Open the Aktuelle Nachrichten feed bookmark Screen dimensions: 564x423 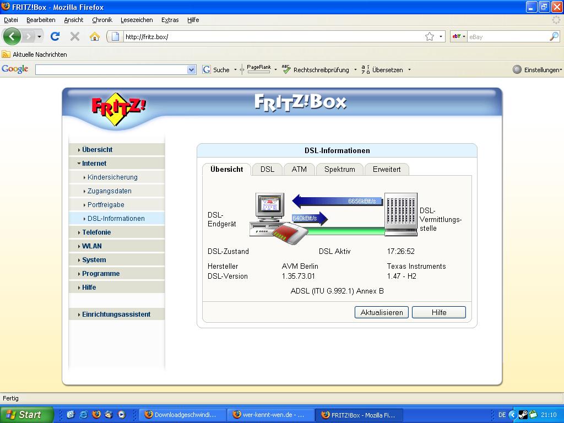(x=35, y=55)
